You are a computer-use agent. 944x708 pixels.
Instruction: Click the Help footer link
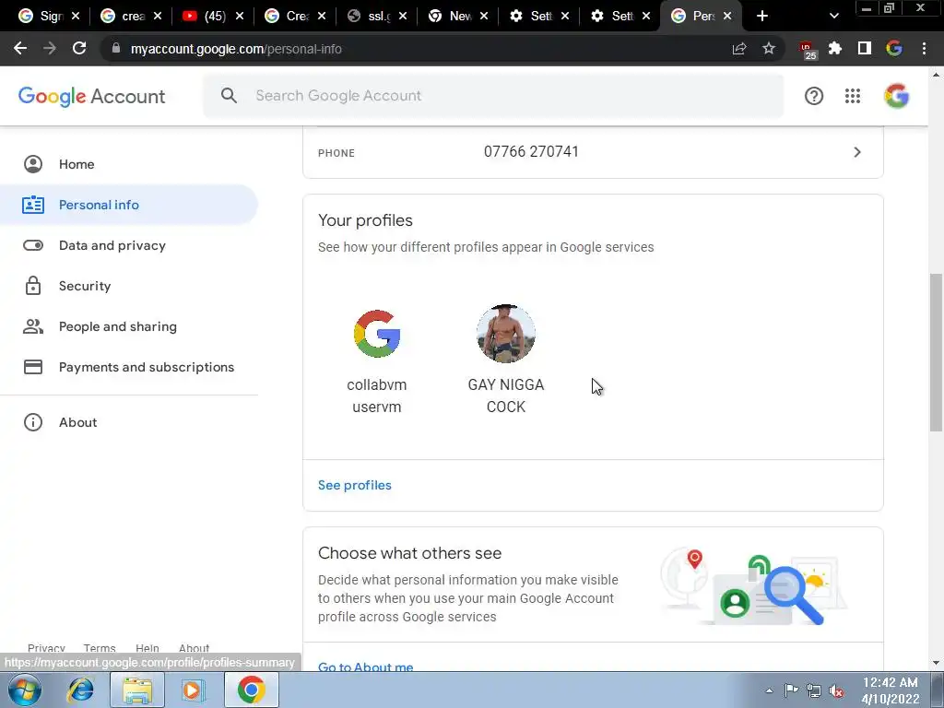tap(147, 648)
